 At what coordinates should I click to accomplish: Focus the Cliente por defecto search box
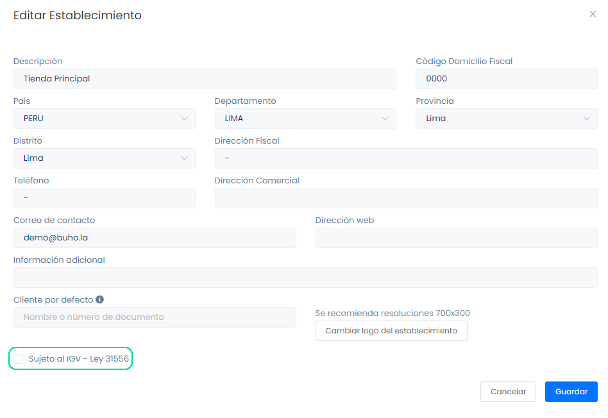coord(155,317)
